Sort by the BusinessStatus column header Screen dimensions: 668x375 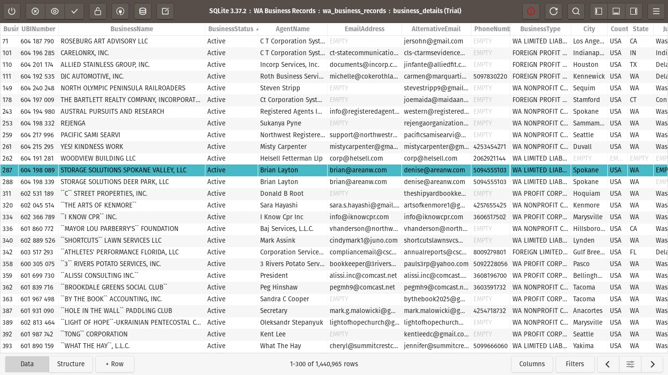231,29
